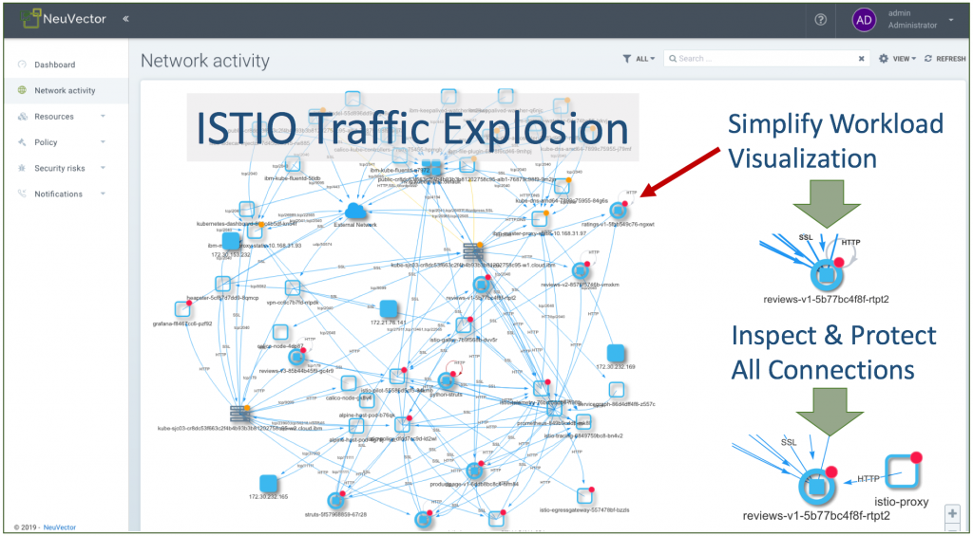Open help via the question mark icon
Screen dimensions: 973x536
(820, 20)
